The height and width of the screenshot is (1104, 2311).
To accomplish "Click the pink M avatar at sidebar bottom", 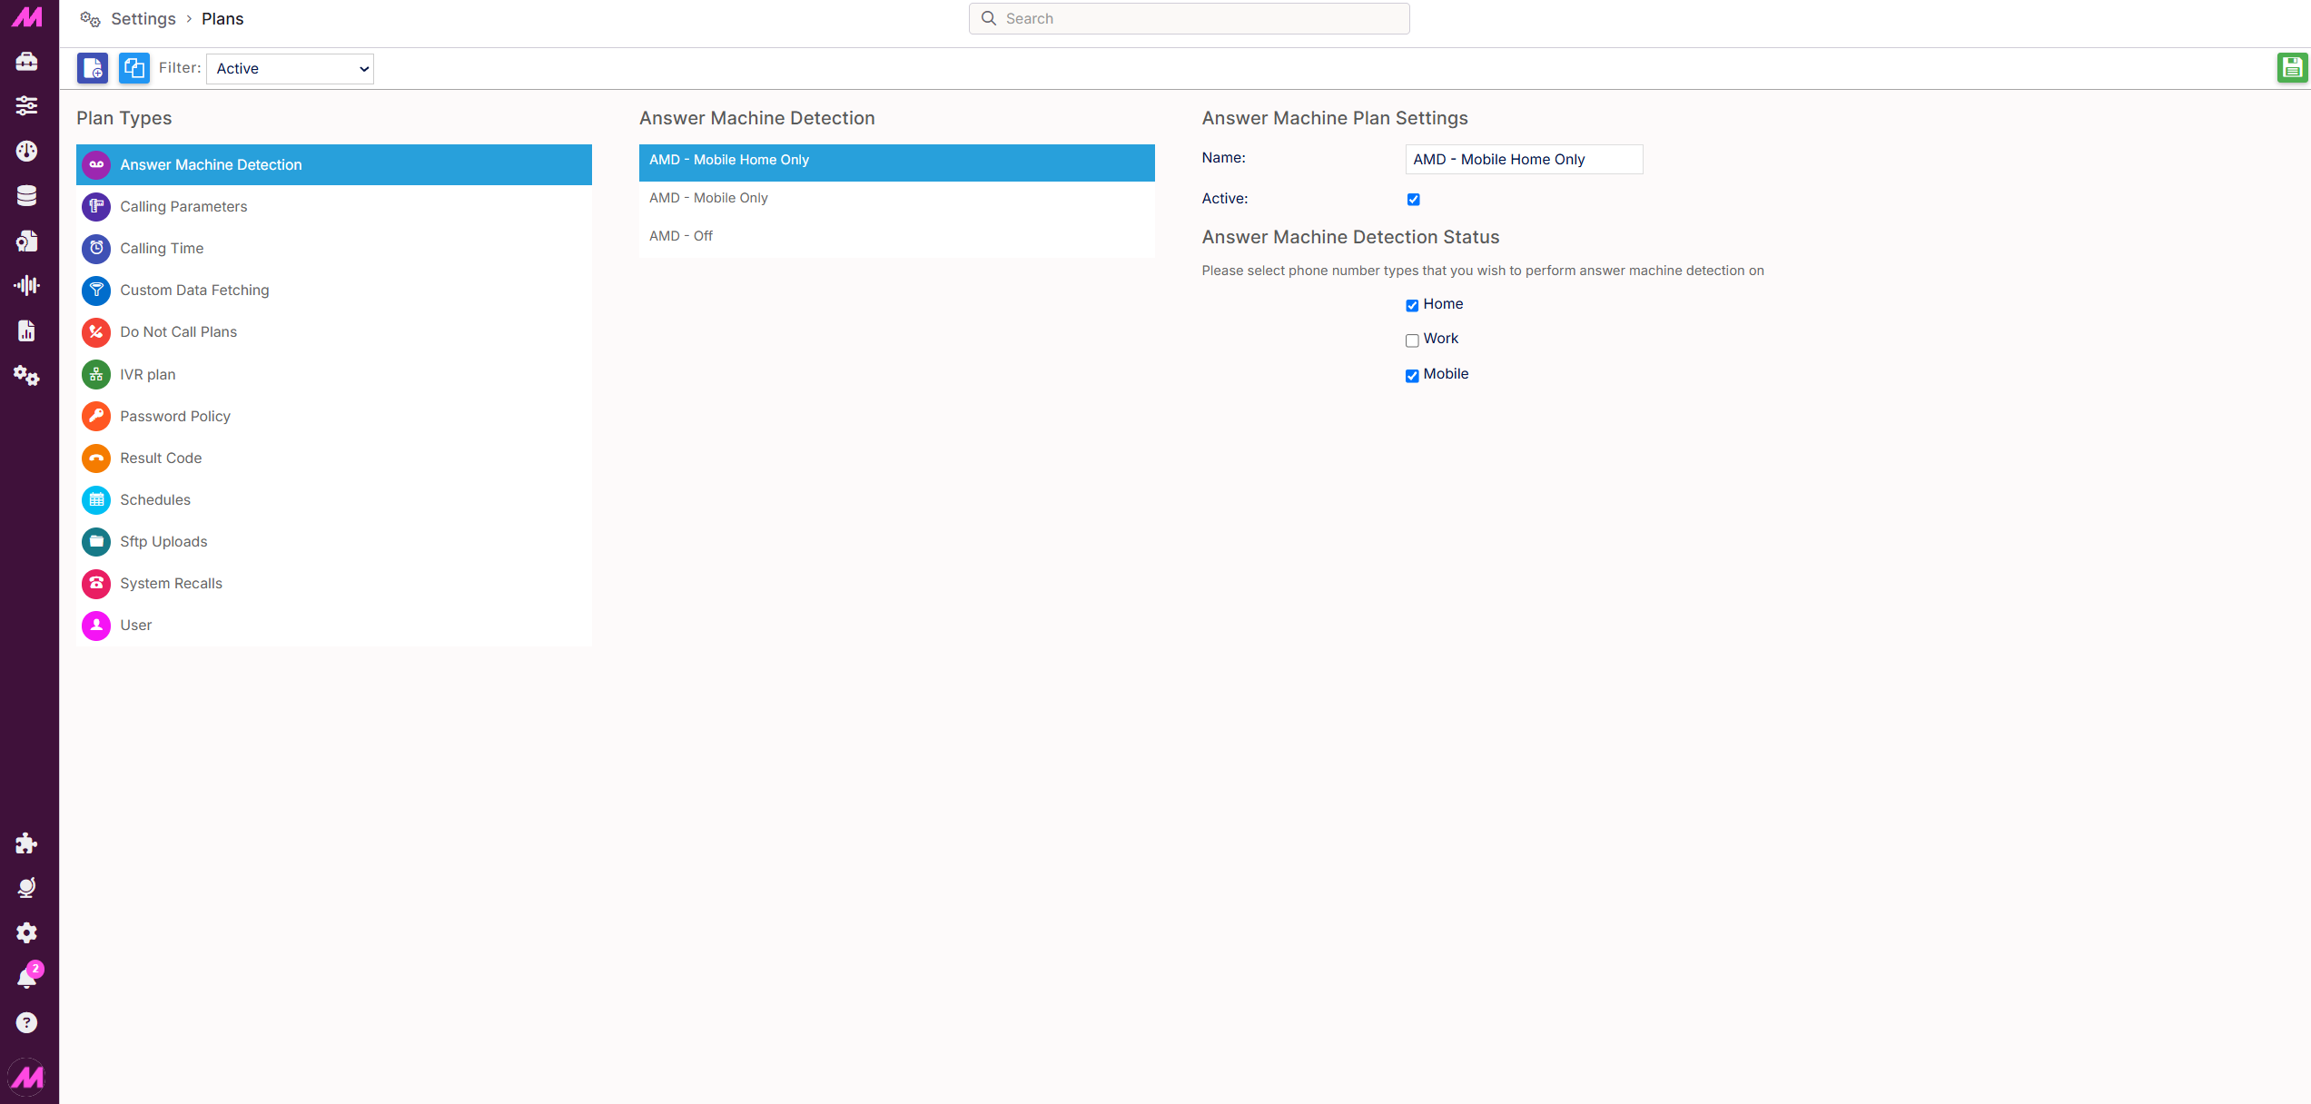I will coord(27,1078).
